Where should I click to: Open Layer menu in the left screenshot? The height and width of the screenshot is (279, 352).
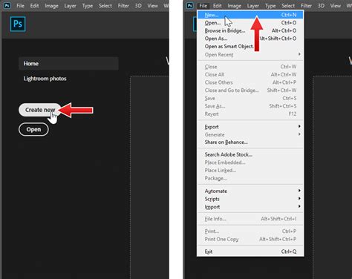coord(70,6)
